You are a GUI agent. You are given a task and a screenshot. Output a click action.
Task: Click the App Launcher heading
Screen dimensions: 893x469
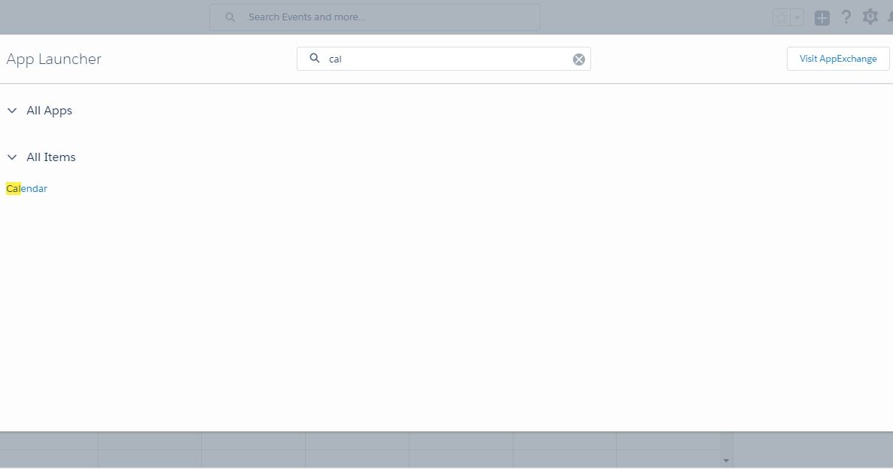click(x=53, y=59)
